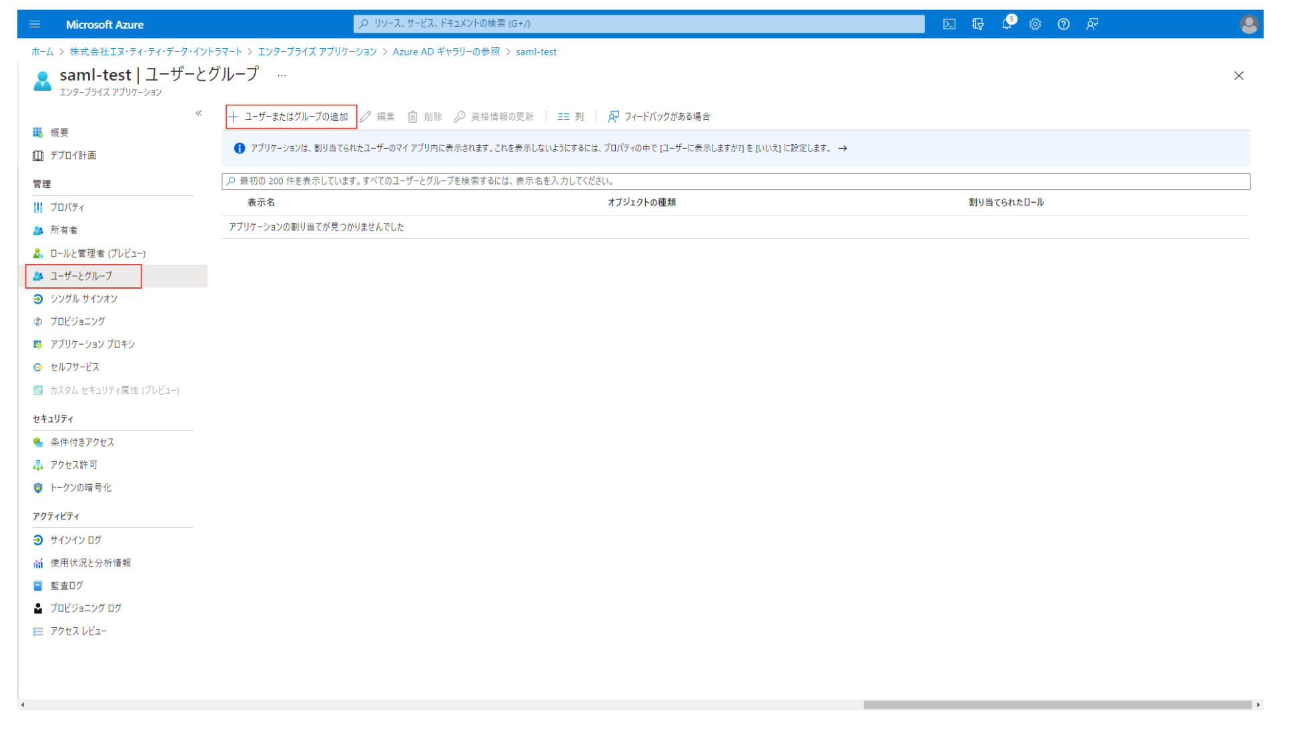Screen dimensions: 1301x740
Task: Focus the top Azure search box
Action: [x=638, y=24]
